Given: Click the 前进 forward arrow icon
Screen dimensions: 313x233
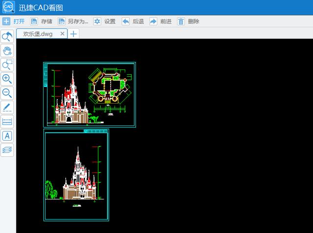Looking at the screenshot, I should point(153,21).
